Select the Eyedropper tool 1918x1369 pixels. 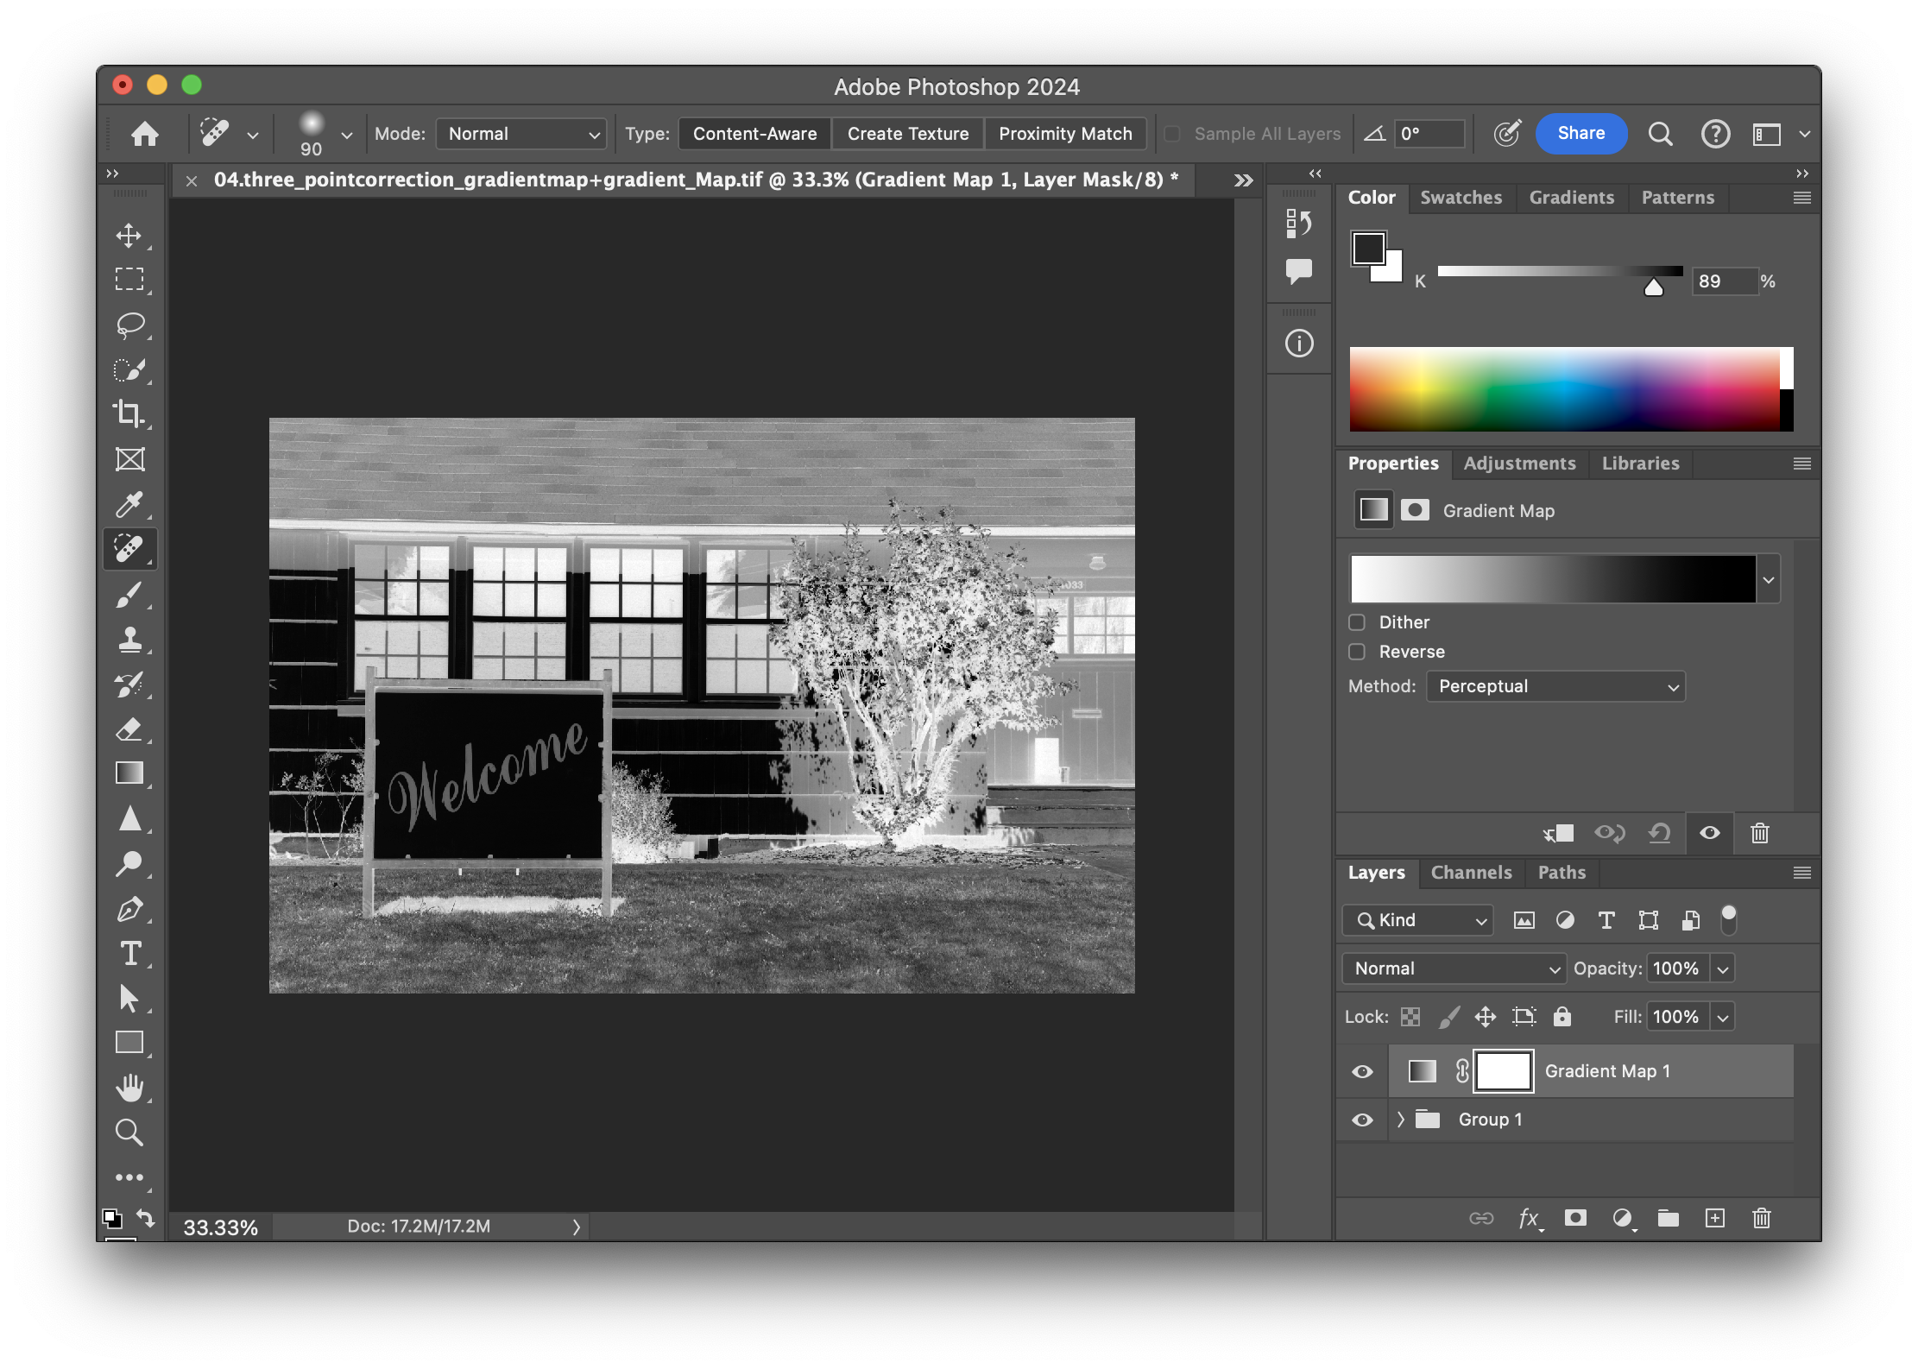[129, 504]
